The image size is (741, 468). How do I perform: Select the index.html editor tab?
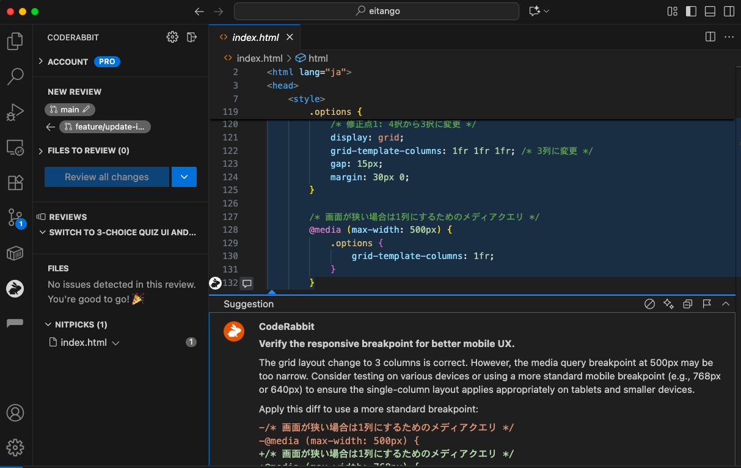pyautogui.click(x=255, y=37)
